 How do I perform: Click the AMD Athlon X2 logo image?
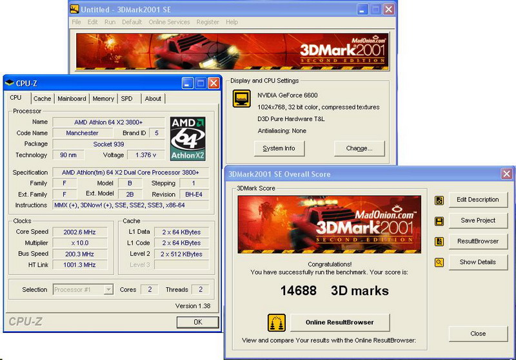[188, 138]
